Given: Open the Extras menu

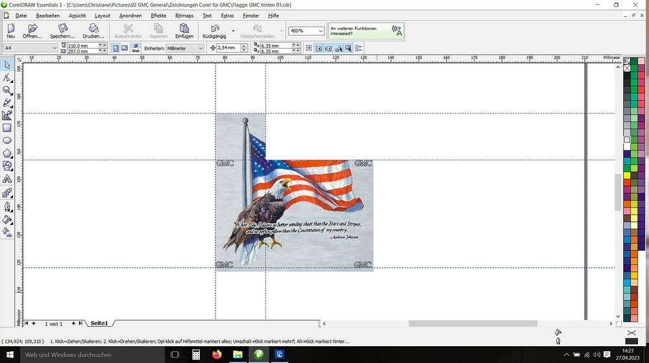Looking at the screenshot, I should 227,16.
